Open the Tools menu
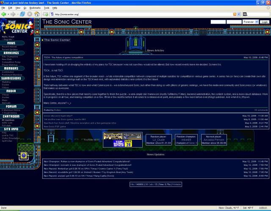 47,8
